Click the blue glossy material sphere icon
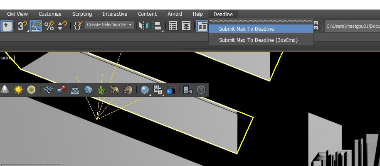380x166 pixels. click(x=145, y=90)
